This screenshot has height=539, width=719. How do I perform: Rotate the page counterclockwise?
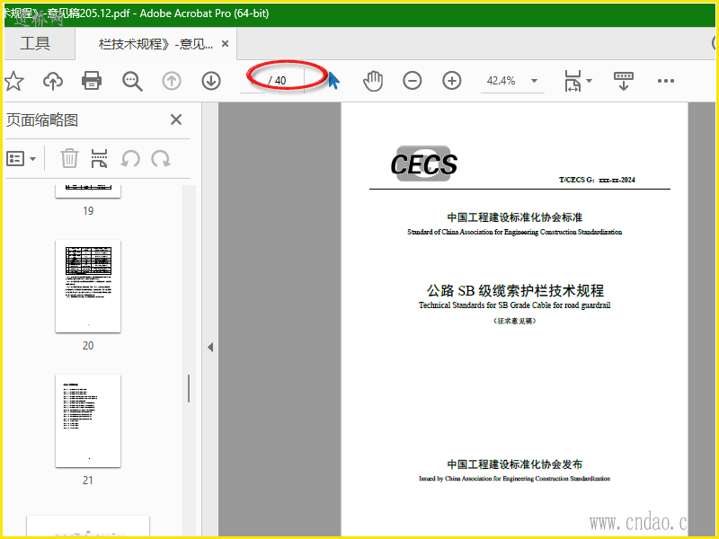pos(130,159)
